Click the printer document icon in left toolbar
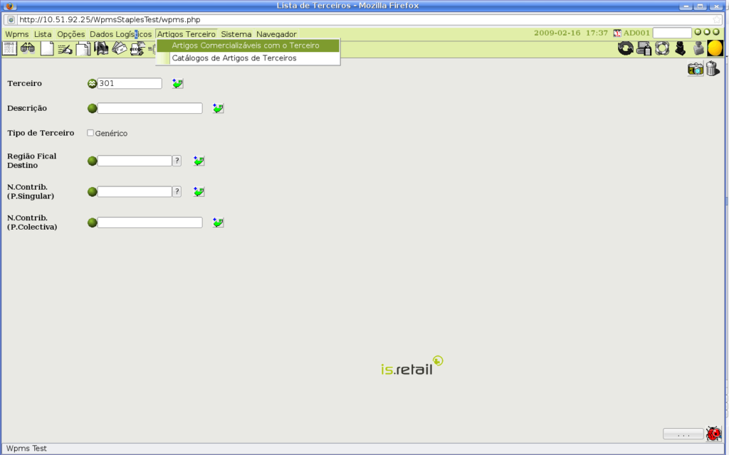This screenshot has width=729, height=455. coord(137,49)
